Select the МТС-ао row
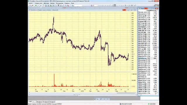The height and width of the screenshot is (105, 187). [148, 49]
